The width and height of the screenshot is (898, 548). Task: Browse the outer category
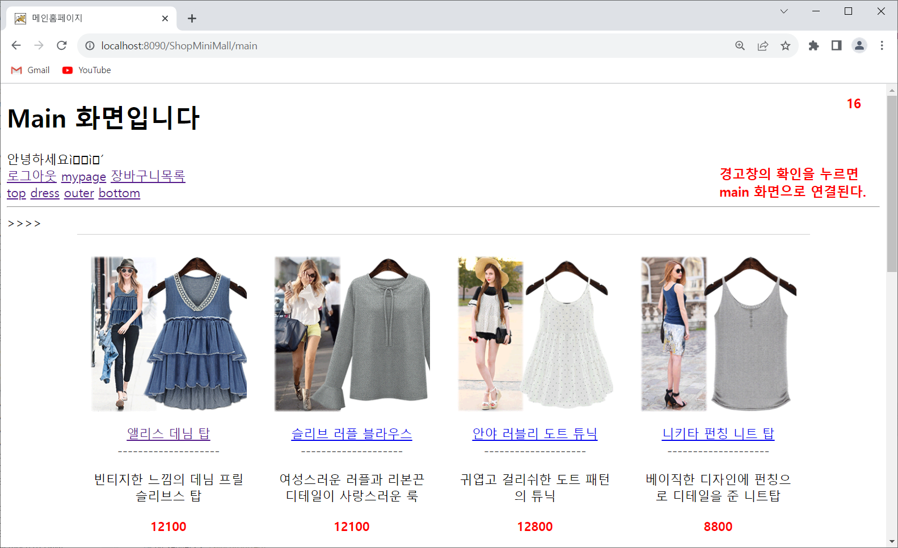point(79,193)
